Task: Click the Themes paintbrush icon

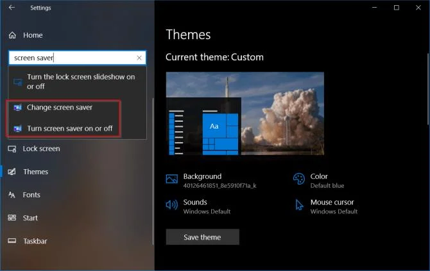Action: [12, 172]
